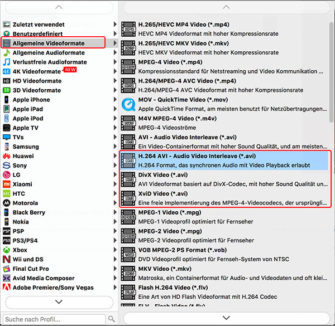Click the format list vertical scrollbar
The width and height of the screenshot is (335, 326).
331,72
